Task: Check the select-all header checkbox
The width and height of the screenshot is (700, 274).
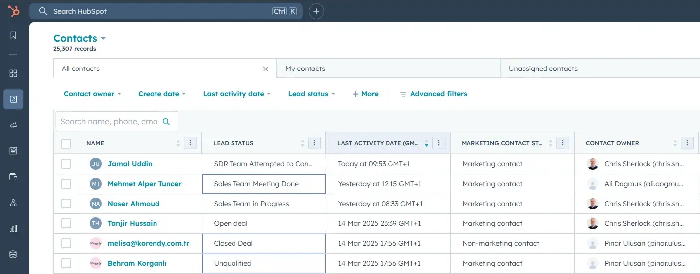Action: [66, 144]
